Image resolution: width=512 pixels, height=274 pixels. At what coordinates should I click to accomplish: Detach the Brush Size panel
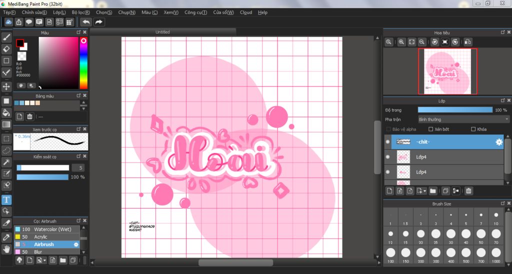tap(503, 203)
